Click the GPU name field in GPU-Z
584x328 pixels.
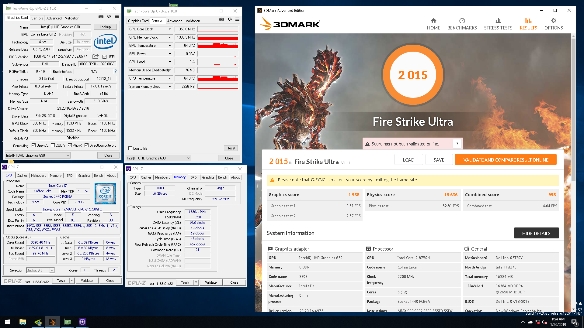click(60, 27)
